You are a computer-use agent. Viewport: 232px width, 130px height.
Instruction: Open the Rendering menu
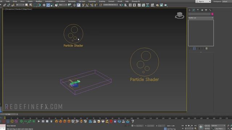coord(72,1)
